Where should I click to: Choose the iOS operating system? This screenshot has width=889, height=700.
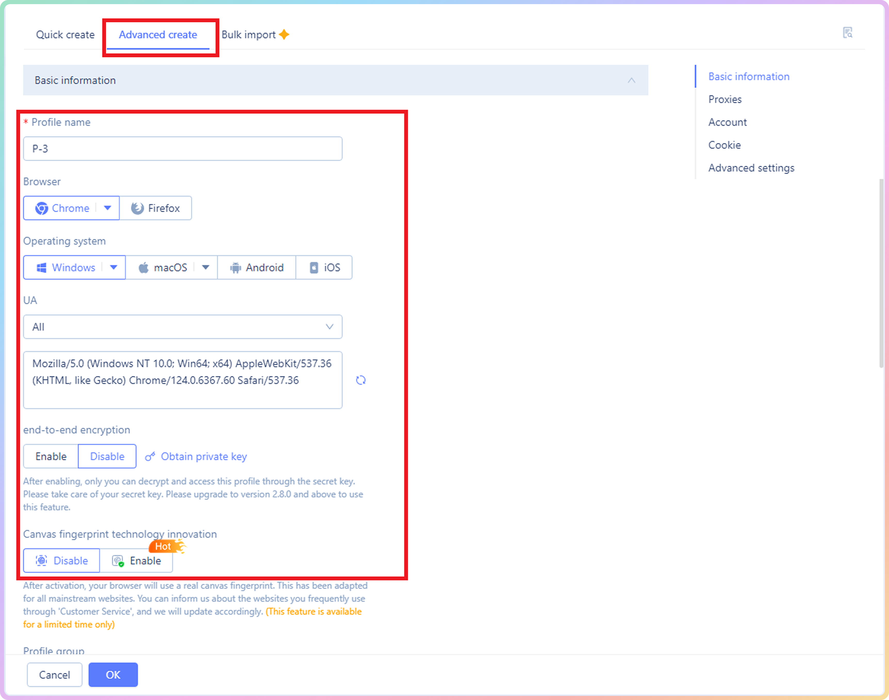(324, 268)
